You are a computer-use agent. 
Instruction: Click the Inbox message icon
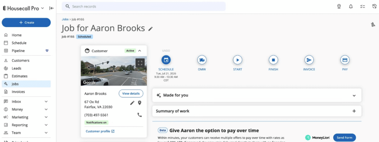click(6, 101)
